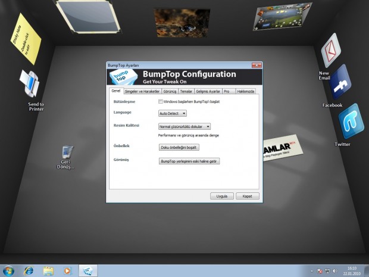Click the BumpTop logo in the dialog header
Viewport: 369px width, 277px height.
pyautogui.click(x=123, y=77)
